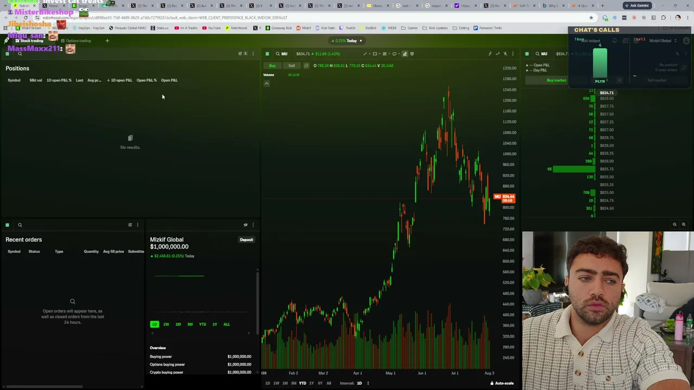
Task: Open the Twitch bookmark
Action: click(x=348, y=28)
